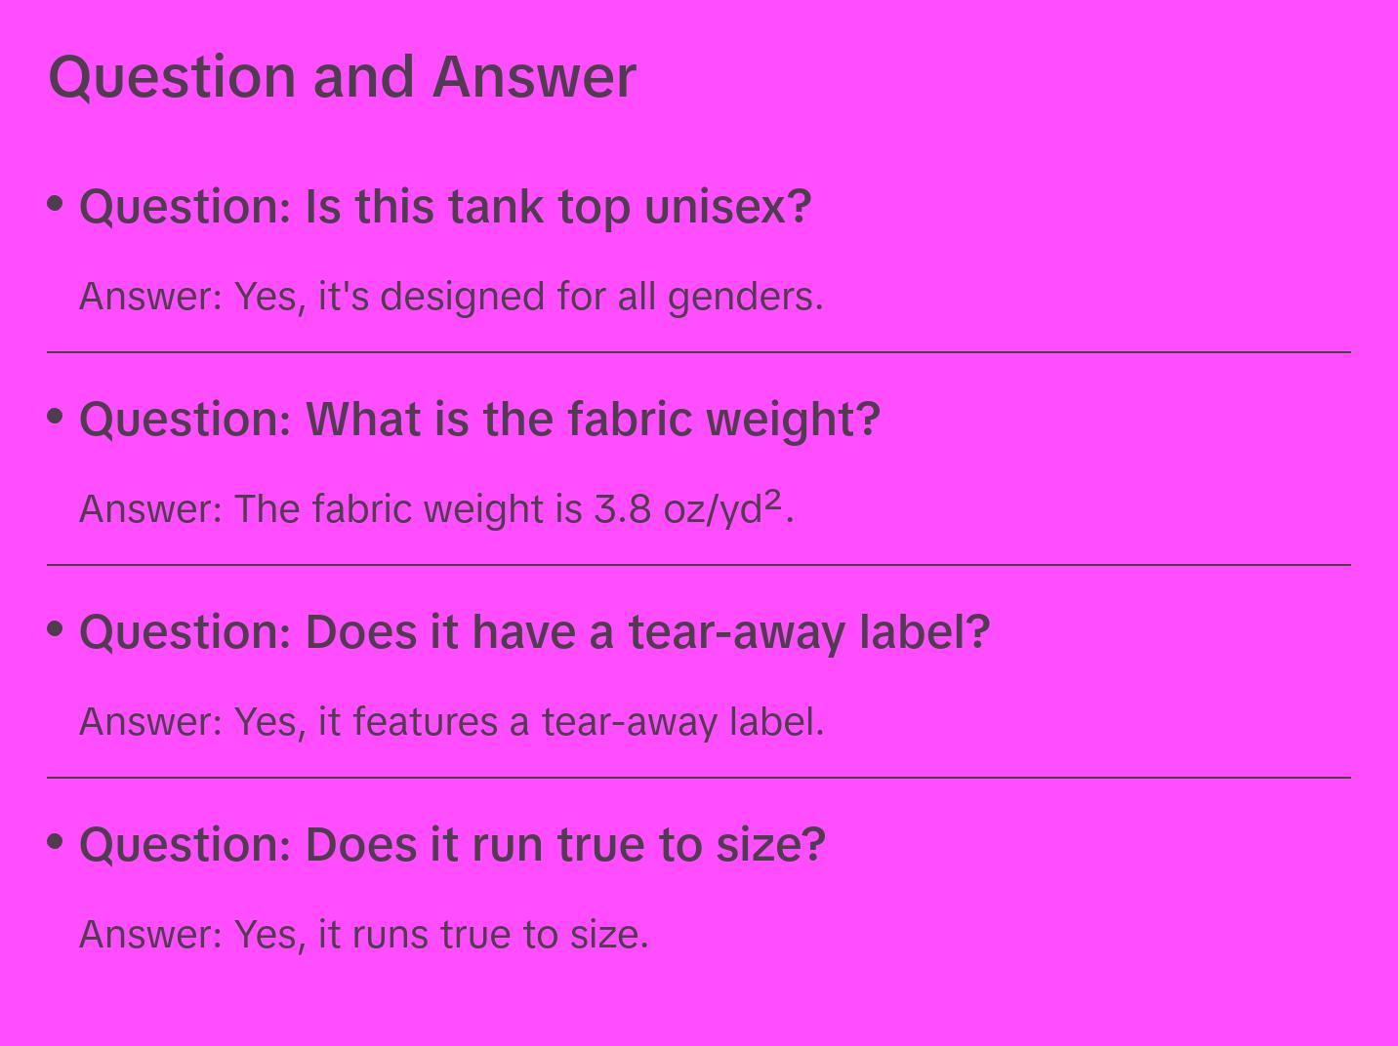This screenshot has width=1398, height=1046.
Task: Click the bullet beside the true to size question
Action: point(56,841)
